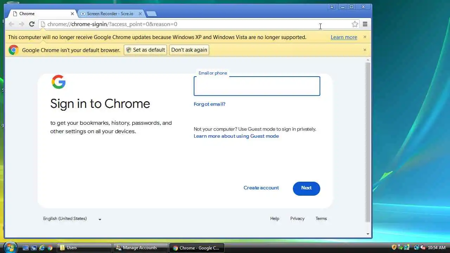Minimize the Chrome window
The width and height of the screenshot is (450, 253).
(x=342, y=7)
